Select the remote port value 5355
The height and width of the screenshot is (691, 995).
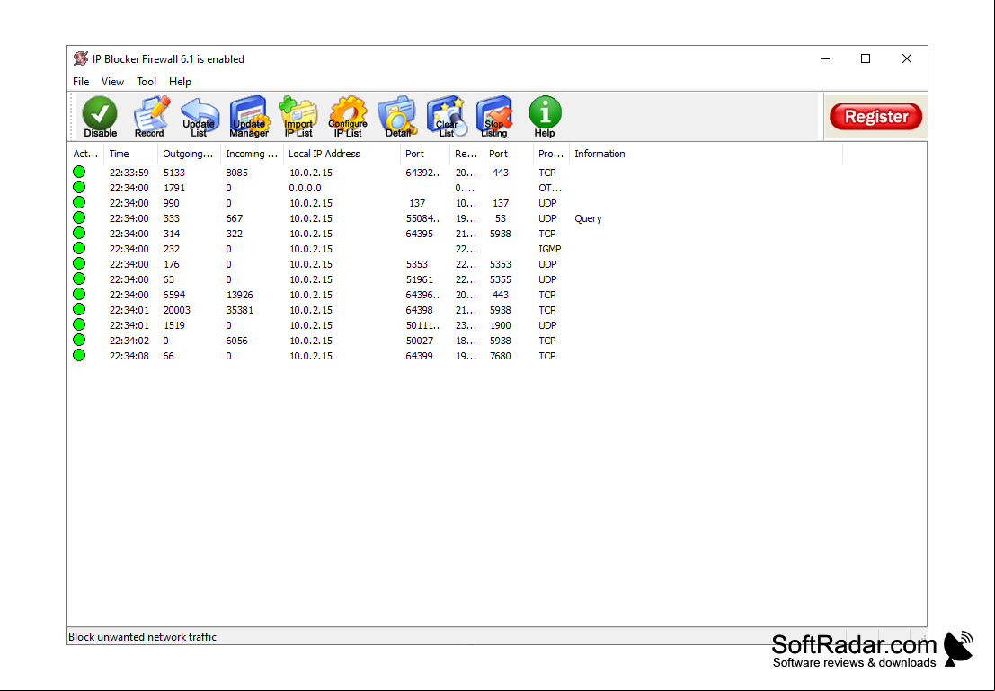pyautogui.click(x=500, y=279)
